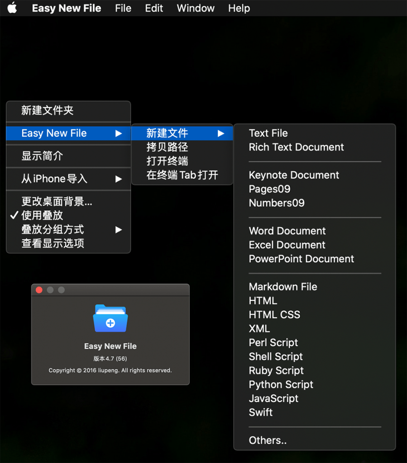Create a new Text File
This screenshot has height=463, width=407.
coord(315,133)
